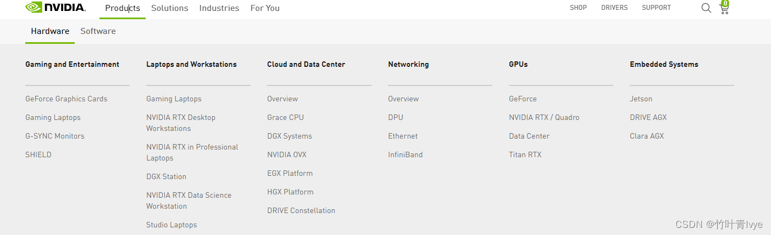
Task: Open the shopping cart icon
Action: tap(724, 8)
